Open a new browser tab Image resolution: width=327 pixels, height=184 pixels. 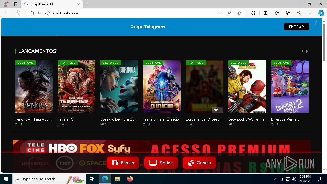(x=87, y=4)
